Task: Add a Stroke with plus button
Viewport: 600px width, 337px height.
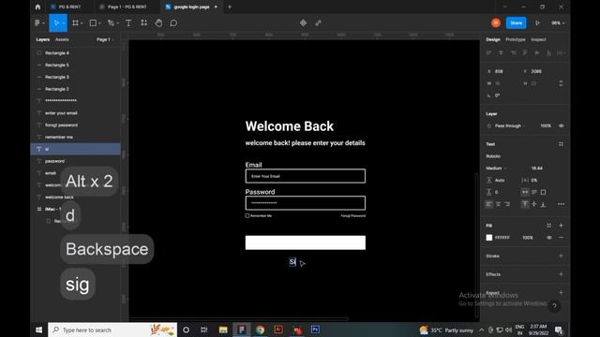Action: point(561,256)
